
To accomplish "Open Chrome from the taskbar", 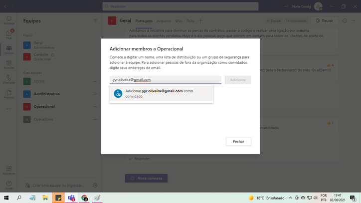I will click(84, 198).
